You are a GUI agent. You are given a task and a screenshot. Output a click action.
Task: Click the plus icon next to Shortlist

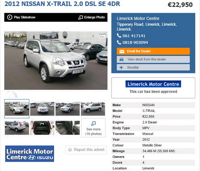[121, 67]
